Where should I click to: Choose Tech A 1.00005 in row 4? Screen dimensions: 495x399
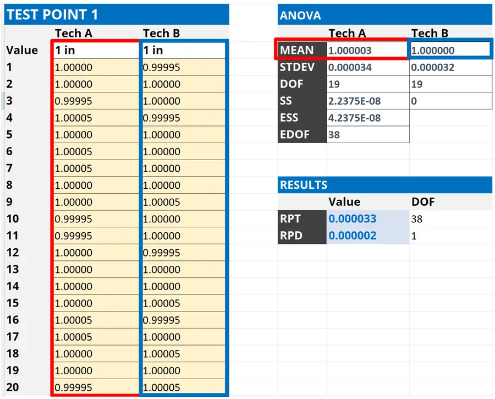(x=96, y=118)
